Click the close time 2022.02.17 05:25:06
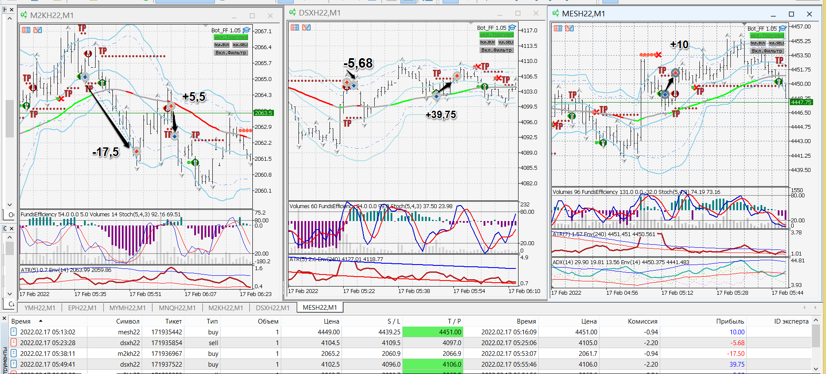This screenshot has height=374, width=826. coord(509,343)
